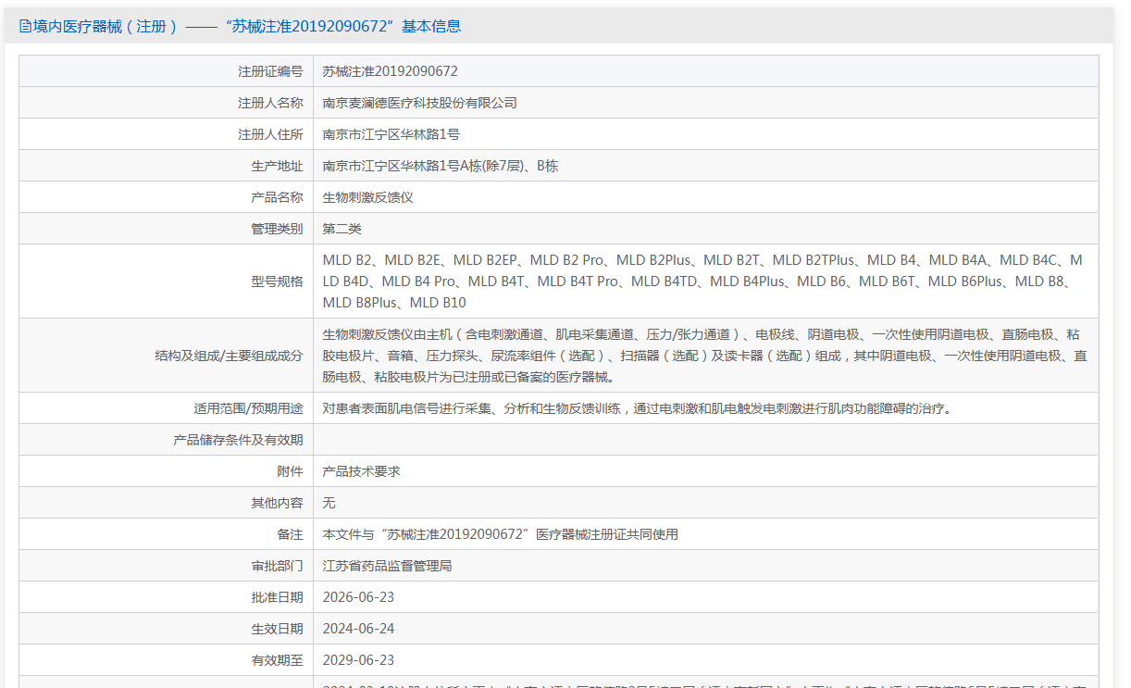Click the label 批准日期
This screenshot has height=688, width=1131.
(x=277, y=597)
